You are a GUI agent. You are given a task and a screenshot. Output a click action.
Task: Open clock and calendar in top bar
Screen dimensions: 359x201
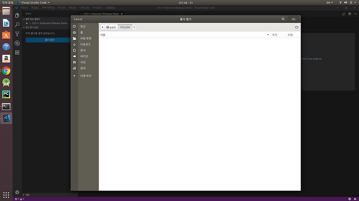click(x=185, y=2)
